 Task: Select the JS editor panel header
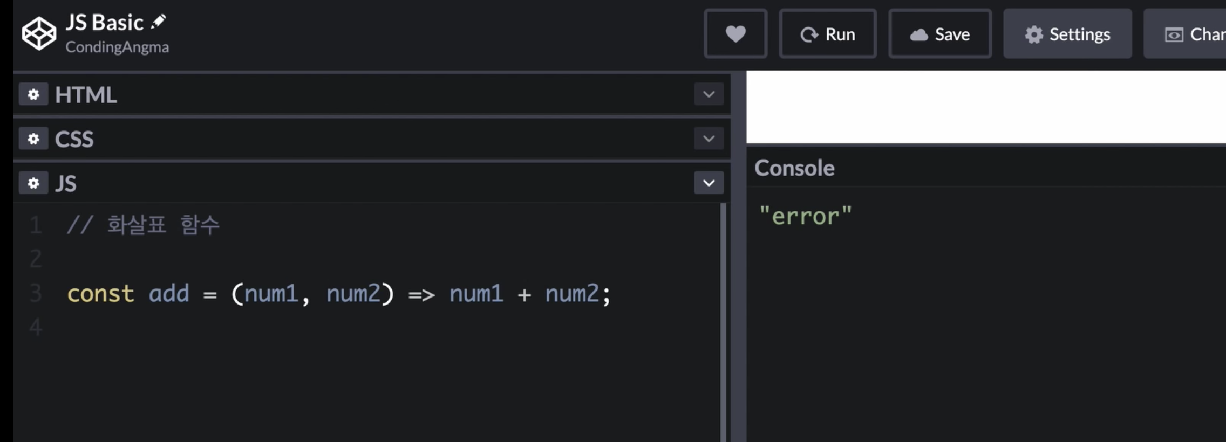(372, 183)
